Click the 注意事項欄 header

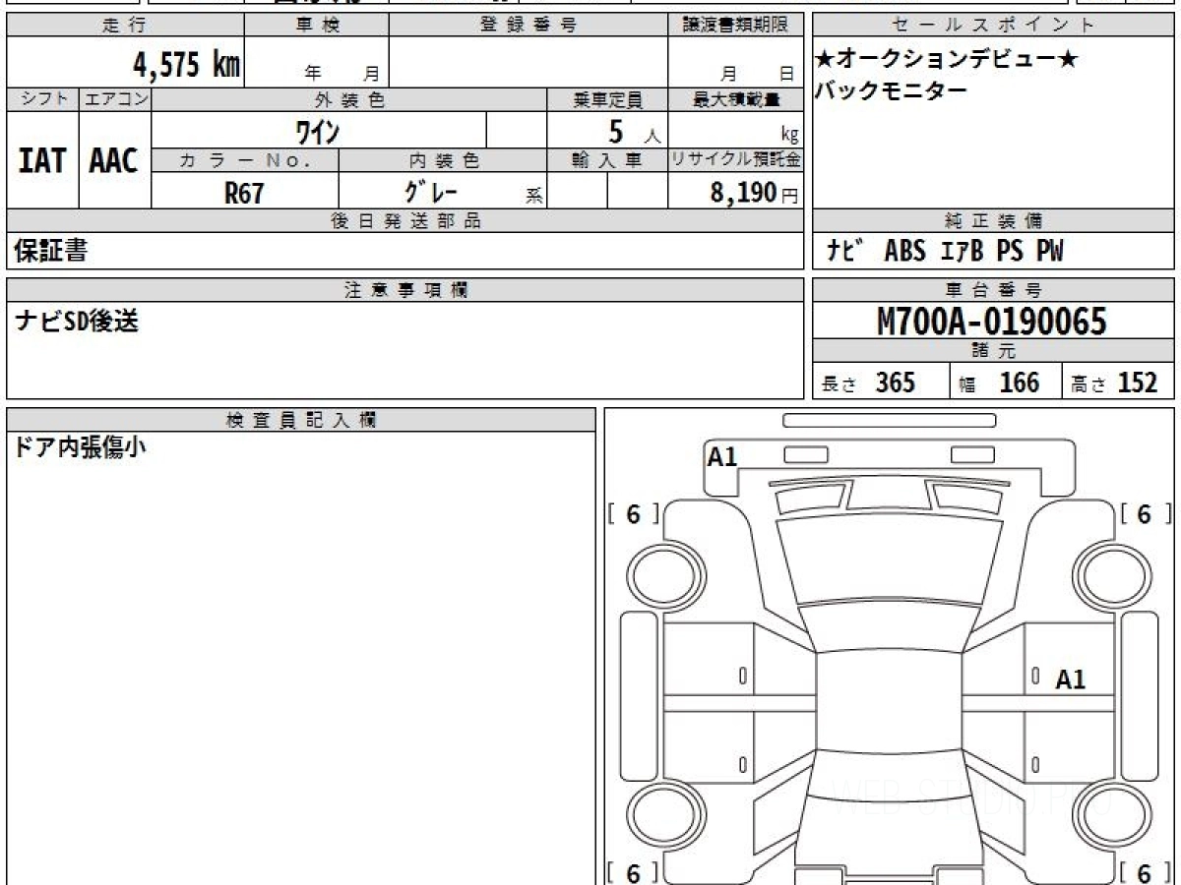point(405,290)
